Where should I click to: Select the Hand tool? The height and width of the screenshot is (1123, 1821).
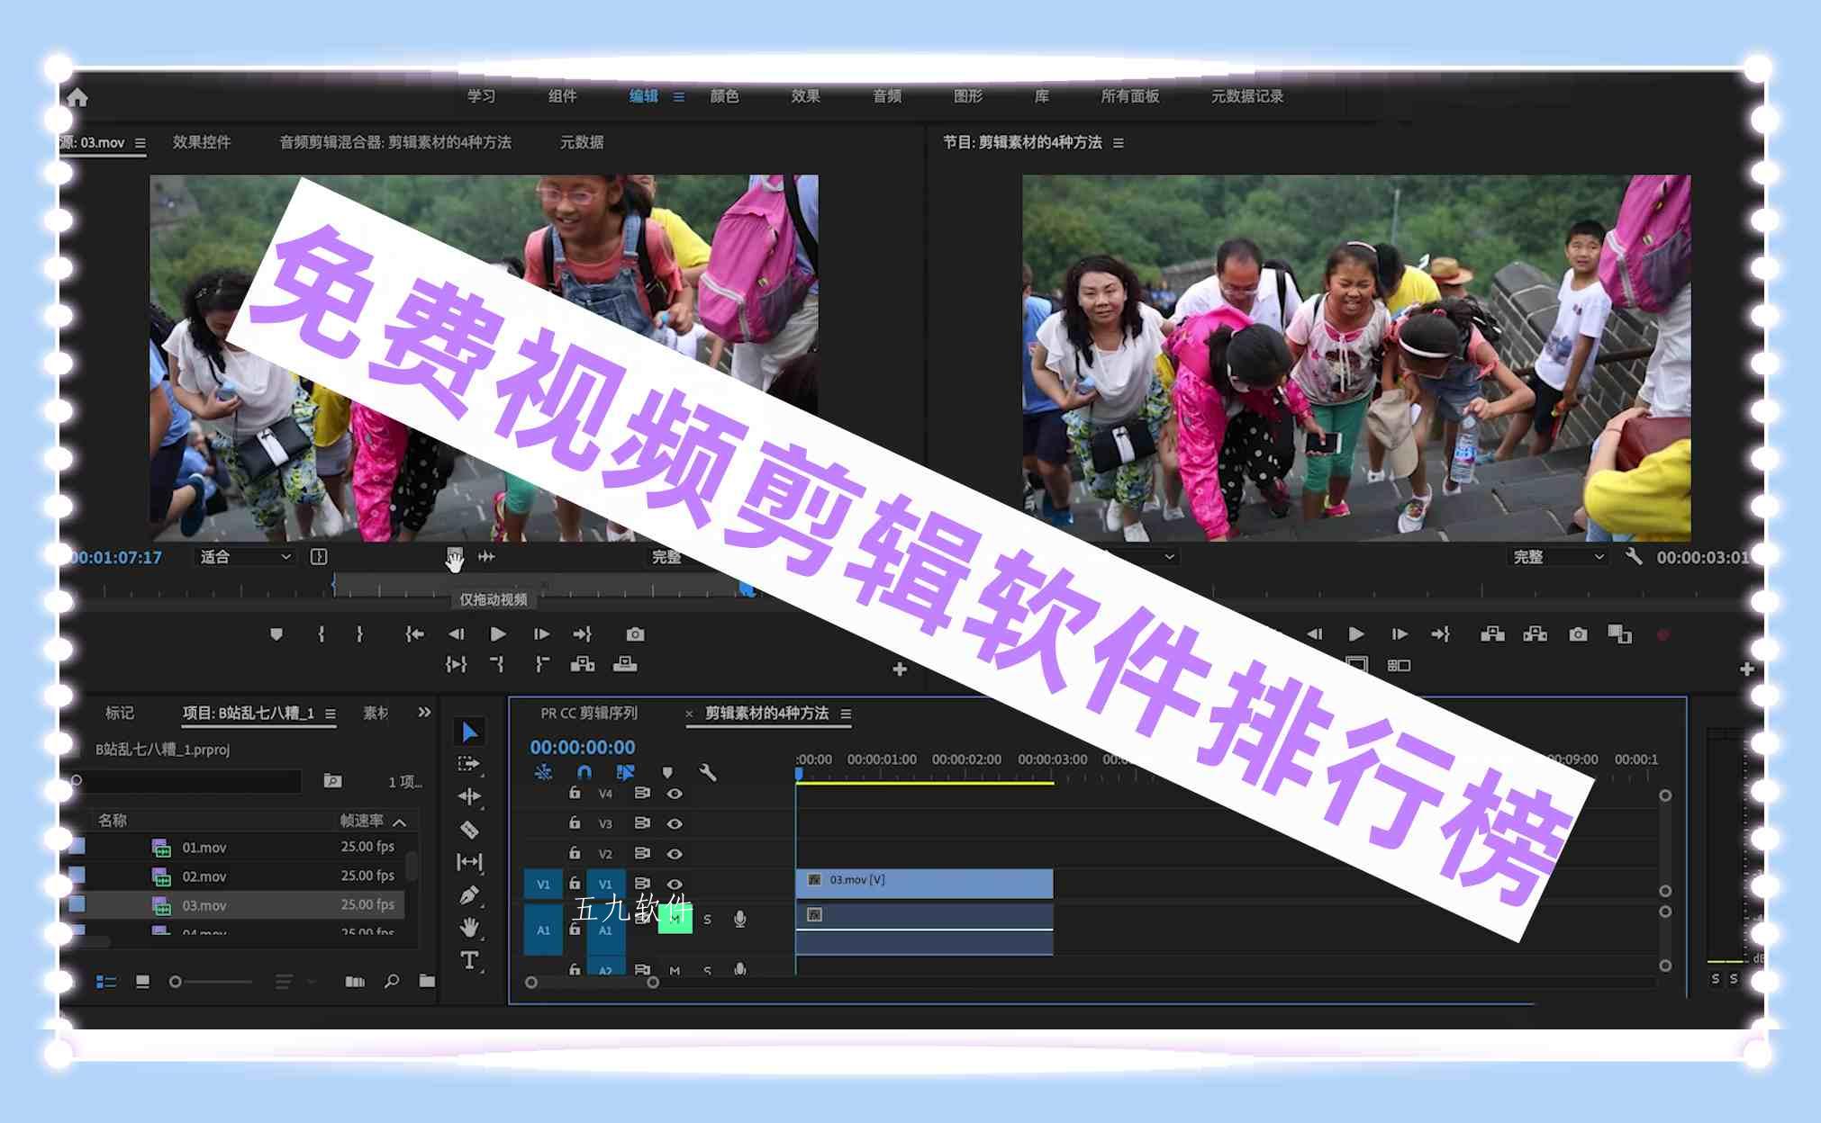470,925
